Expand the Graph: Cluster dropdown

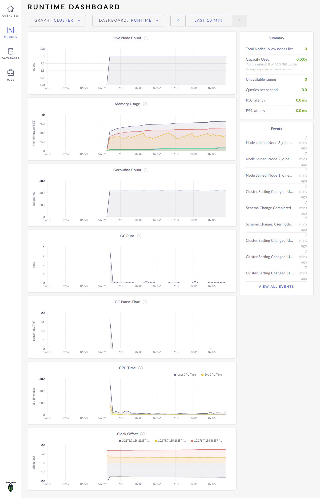tap(57, 21)
